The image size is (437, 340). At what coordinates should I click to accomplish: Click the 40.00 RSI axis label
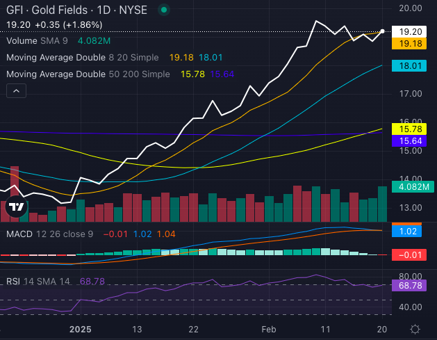coord(411,307)
